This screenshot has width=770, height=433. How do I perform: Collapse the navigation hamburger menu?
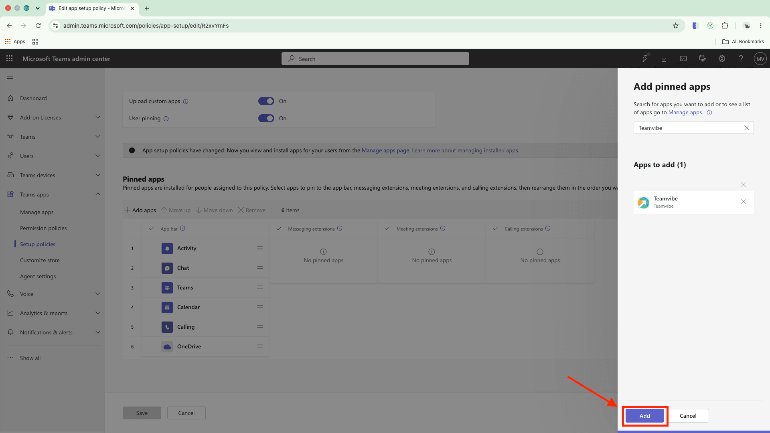coord(10,78)
